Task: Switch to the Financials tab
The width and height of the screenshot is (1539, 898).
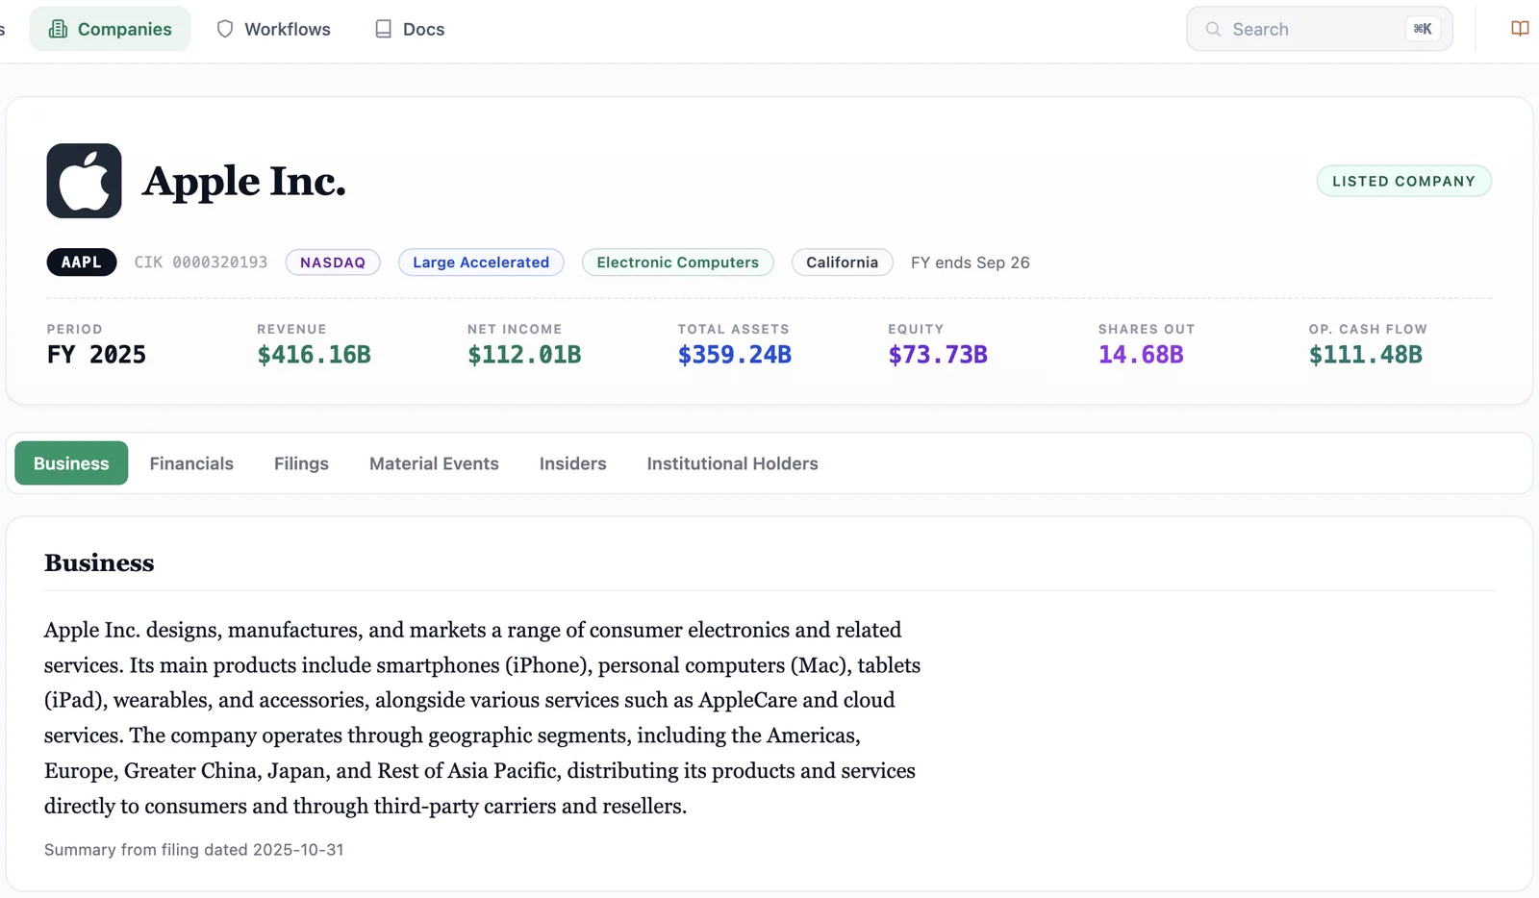Action: pos(191,463)
